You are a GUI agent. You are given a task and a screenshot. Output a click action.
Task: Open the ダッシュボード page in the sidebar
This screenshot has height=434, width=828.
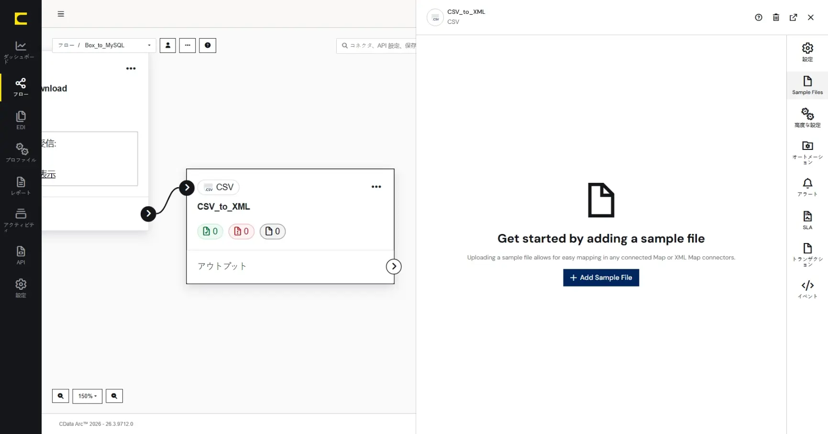[21, 52]
